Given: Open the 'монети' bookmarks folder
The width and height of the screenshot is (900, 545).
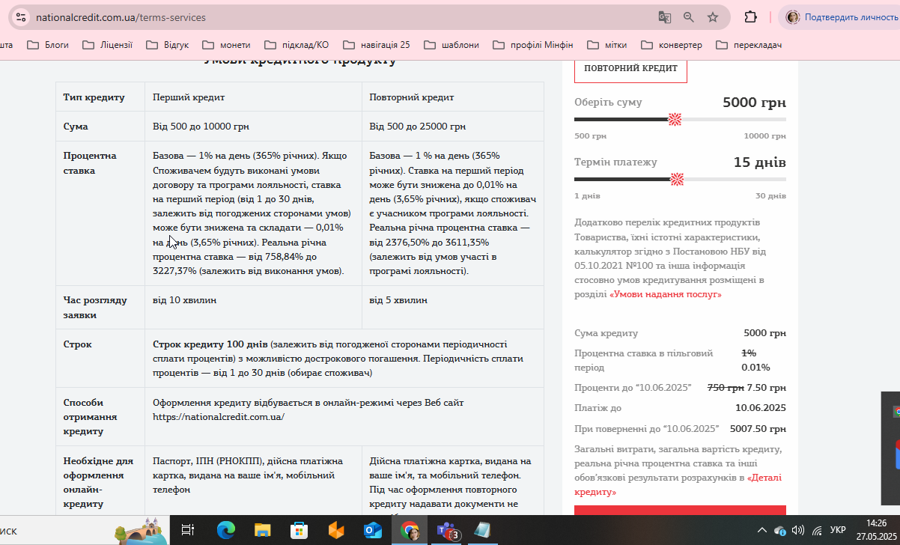Looking at the screenshot, I should point(227,45).
